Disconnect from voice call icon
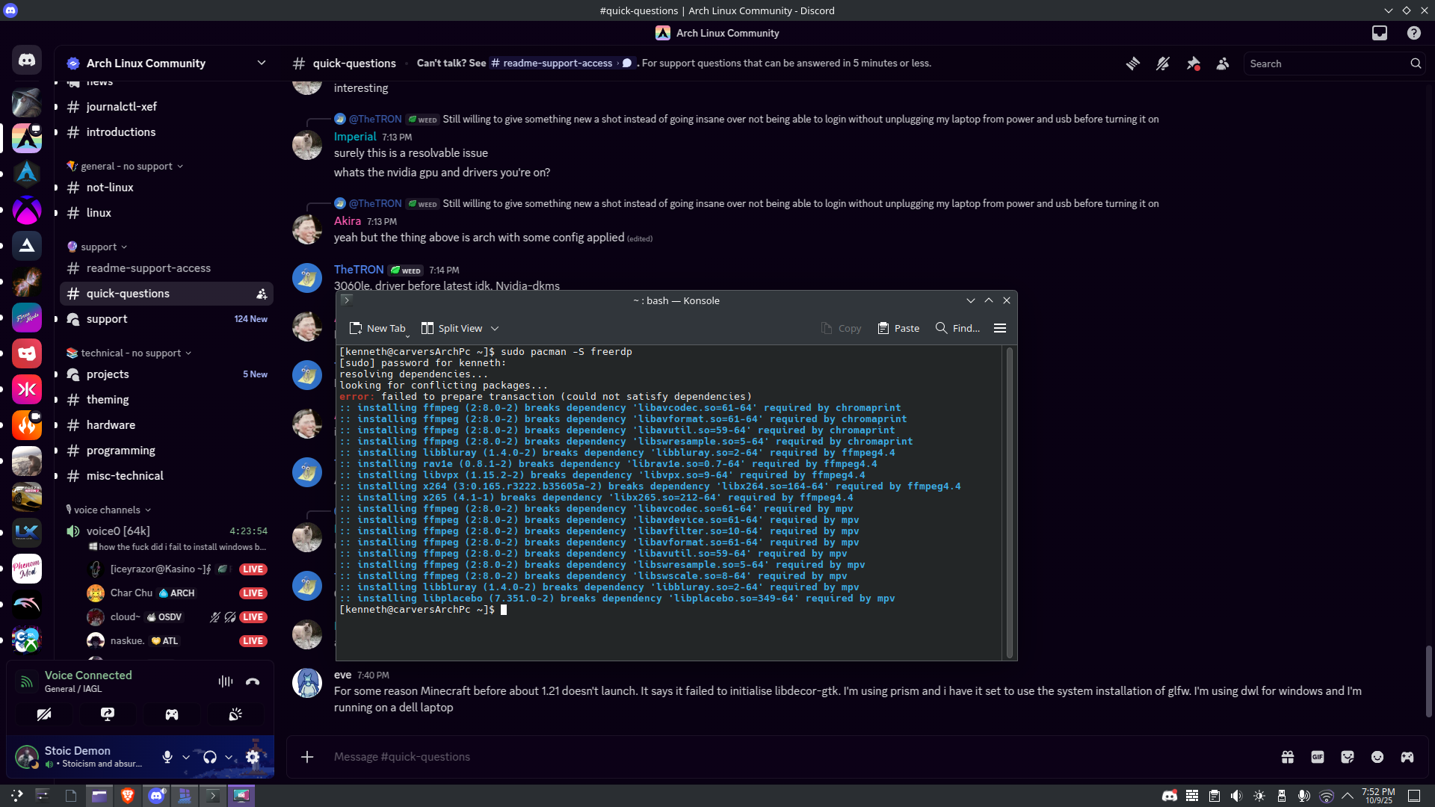Image resolution: width=1435 pixels, height=807 pixels. click(253, 681)
